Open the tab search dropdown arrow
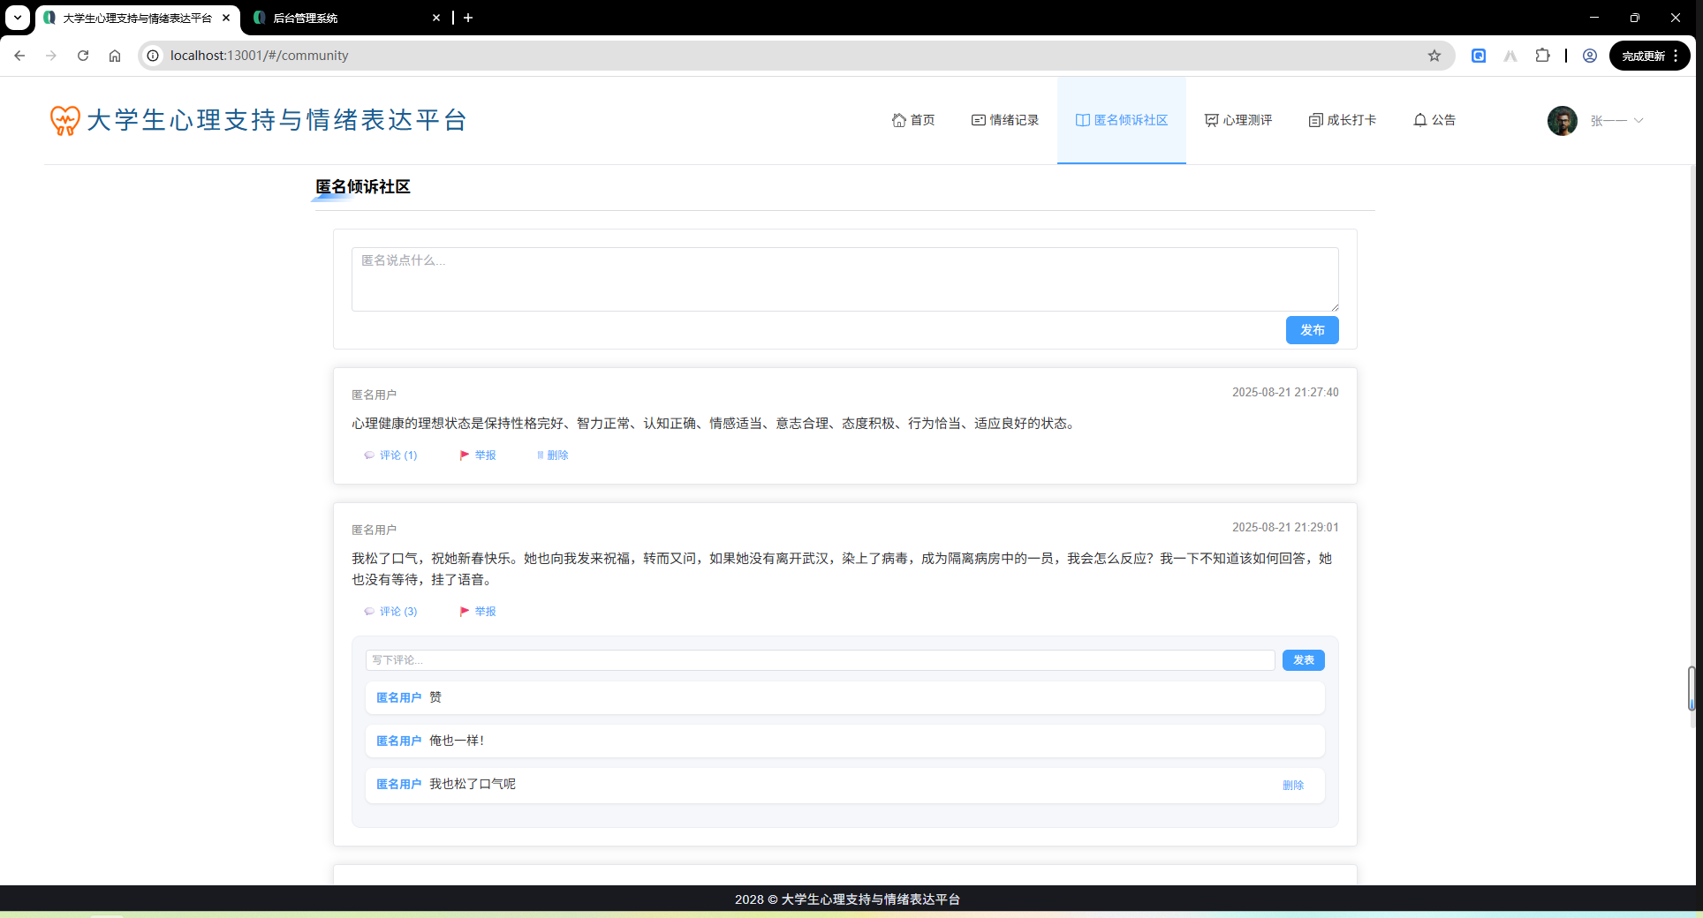The image size is (1703, 918). click(x=16, y=18)
